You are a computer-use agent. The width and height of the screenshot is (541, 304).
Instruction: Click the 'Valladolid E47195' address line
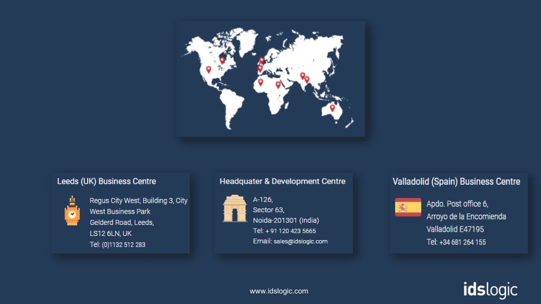pyautogui.click(x=455, y=229)
